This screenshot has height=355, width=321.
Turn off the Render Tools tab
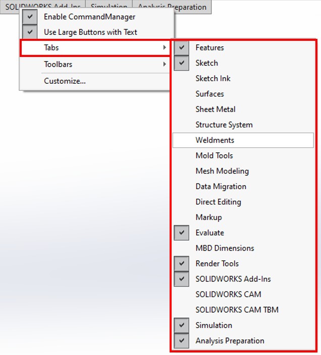click(217, 264)
